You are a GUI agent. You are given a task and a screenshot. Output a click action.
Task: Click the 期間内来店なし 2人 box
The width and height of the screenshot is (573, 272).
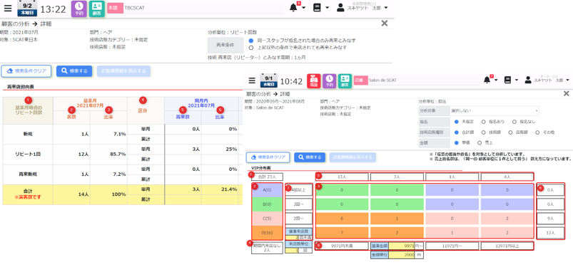pos(267,249)
